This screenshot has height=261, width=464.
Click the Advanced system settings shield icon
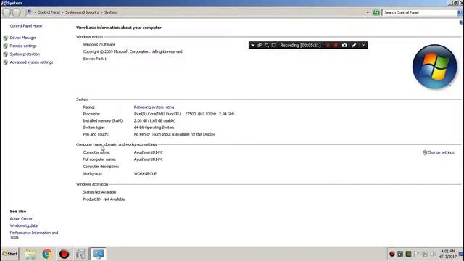coord(6,62)
